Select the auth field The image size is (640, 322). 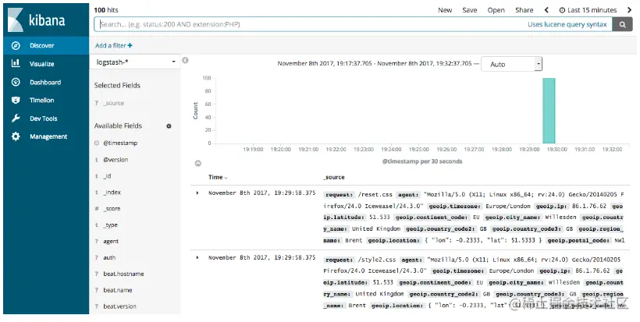[x=109, y=257]
